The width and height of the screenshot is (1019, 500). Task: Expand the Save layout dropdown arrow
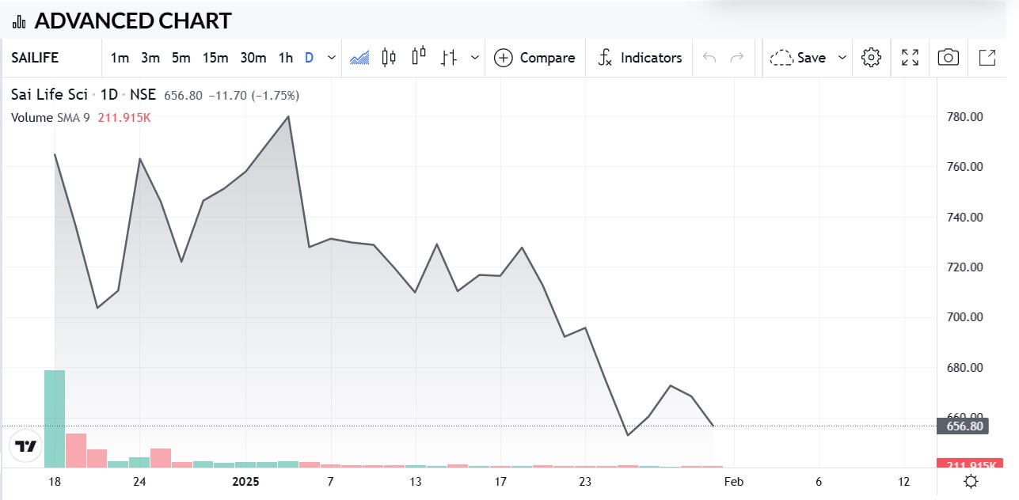[842, 58]
